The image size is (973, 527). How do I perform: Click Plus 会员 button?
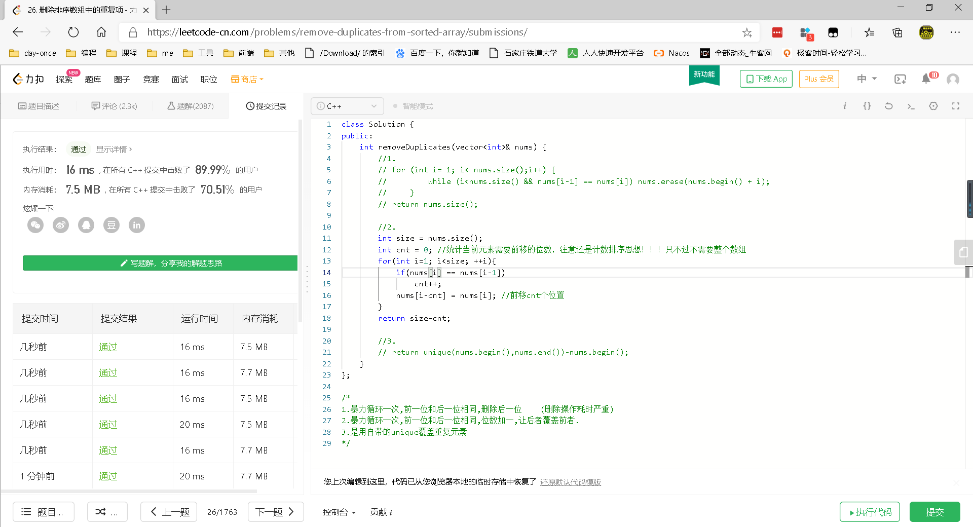click(x=819, y=79)
